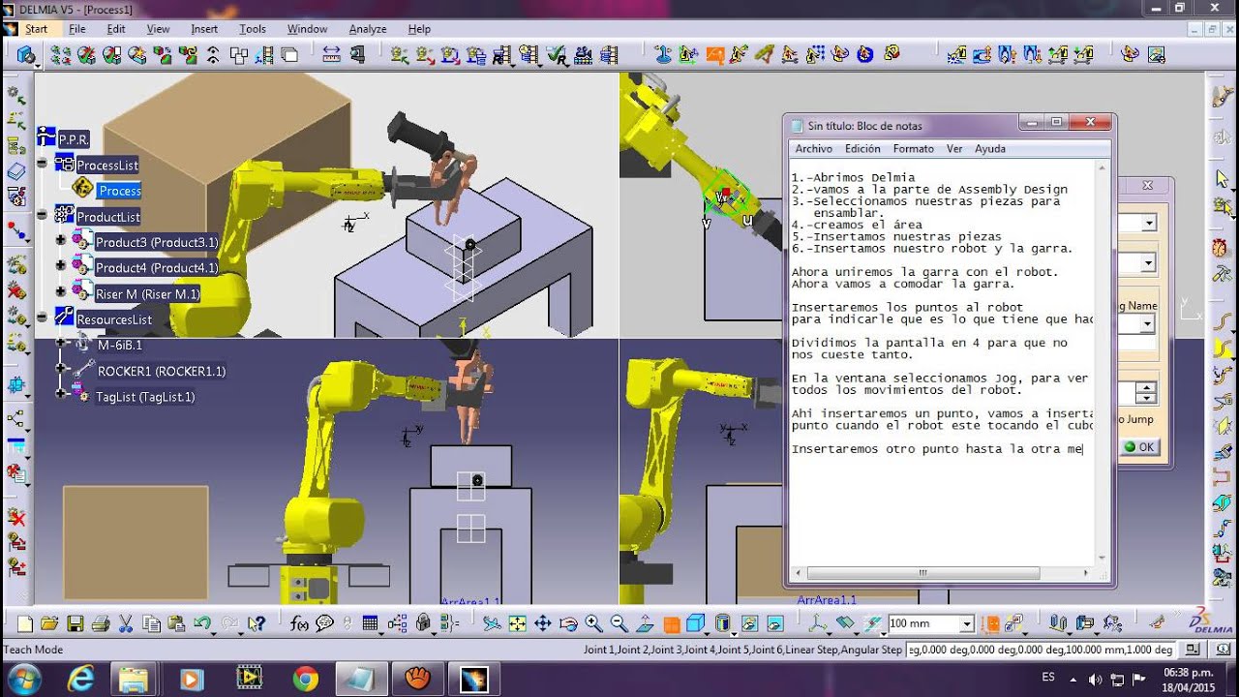Select the Pan view tool

click(x=543, y=623)
